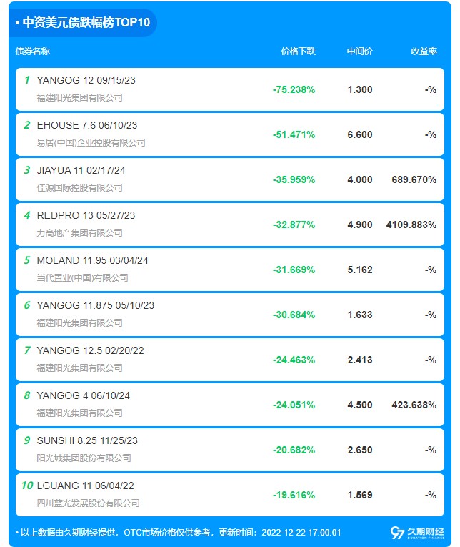Click the 4109.883% yield value
Screen dimensions: 460x547
tap(411, 225)
